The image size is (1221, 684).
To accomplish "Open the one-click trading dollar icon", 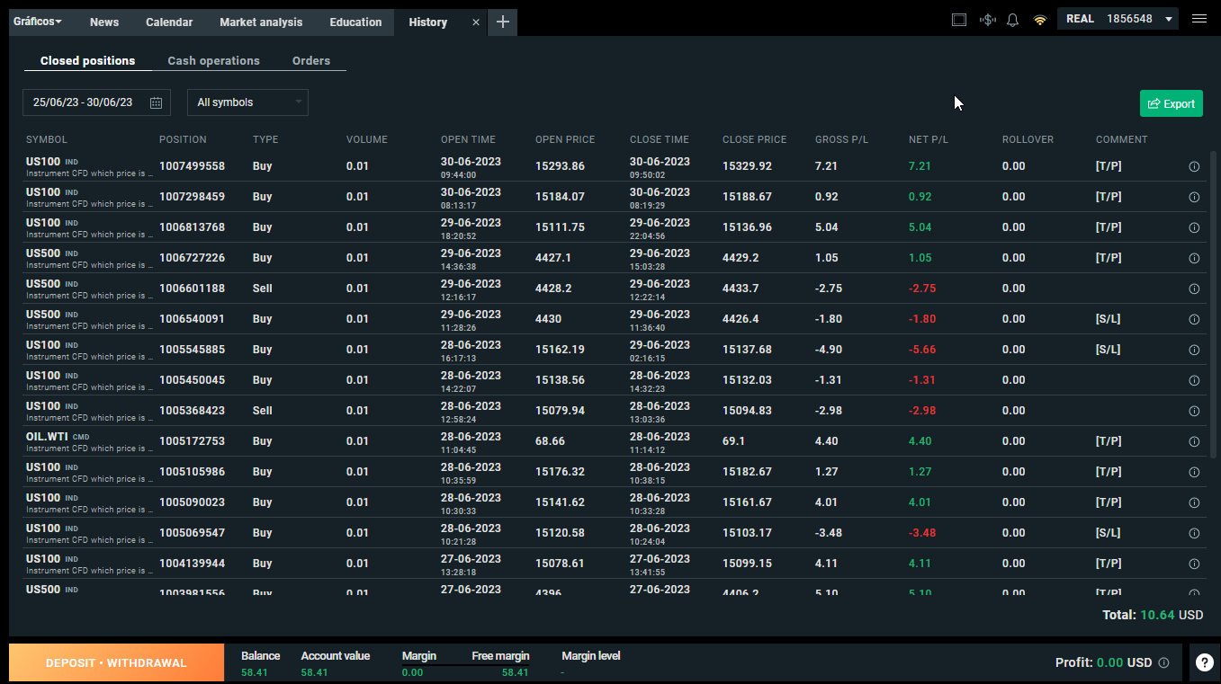I will [987, 20].
